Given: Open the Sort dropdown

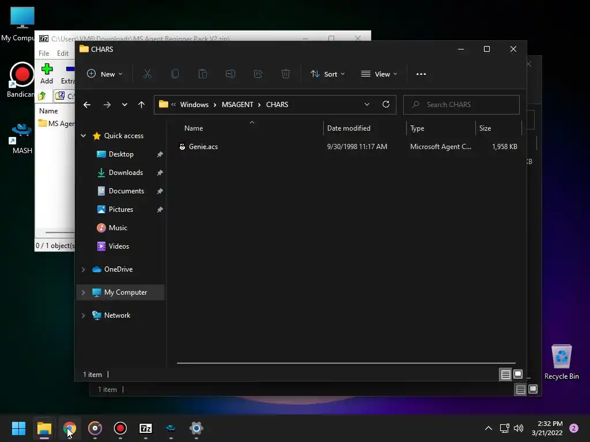Looking at the screenshot, I should 327,74.
